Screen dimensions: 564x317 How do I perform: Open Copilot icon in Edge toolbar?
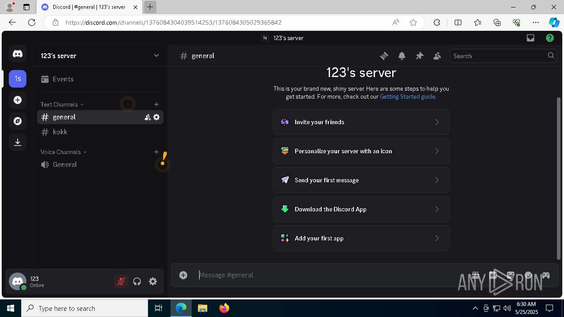[554, 22]
